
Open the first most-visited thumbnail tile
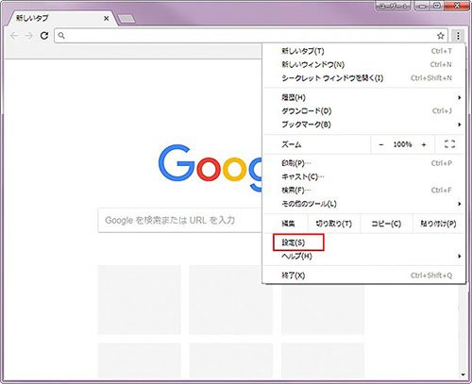(140, 299)
